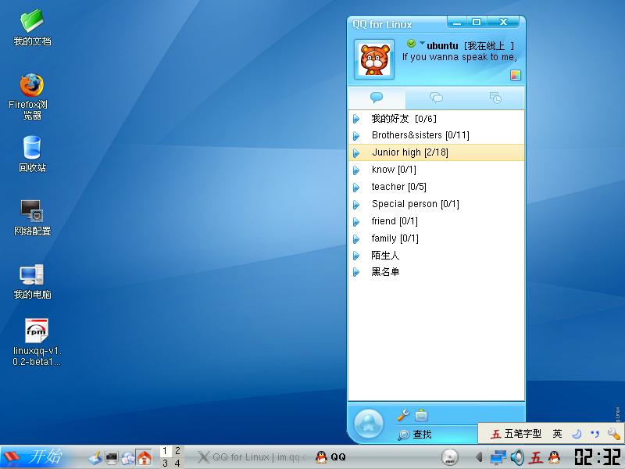Screen dimensions: 625x469
Task: Expand the know [0/1] group arrow
Action: point(356,170)
